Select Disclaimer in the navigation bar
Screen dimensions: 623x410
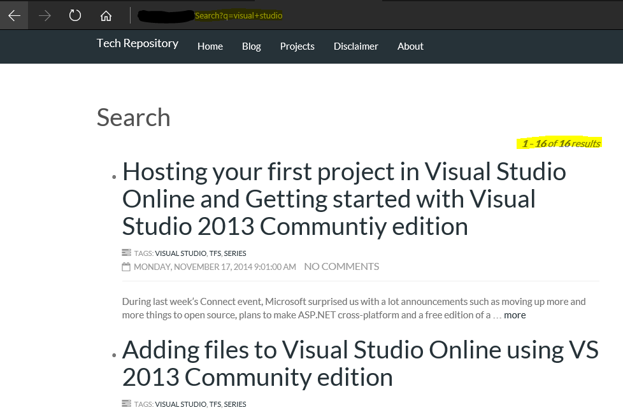(x=356, y=46)
